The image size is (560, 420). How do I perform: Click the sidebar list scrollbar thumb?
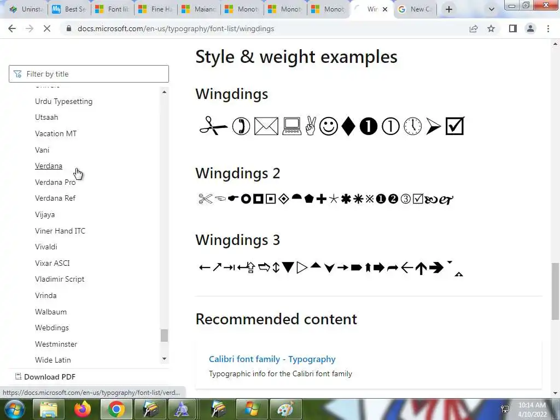click(164, 335)
